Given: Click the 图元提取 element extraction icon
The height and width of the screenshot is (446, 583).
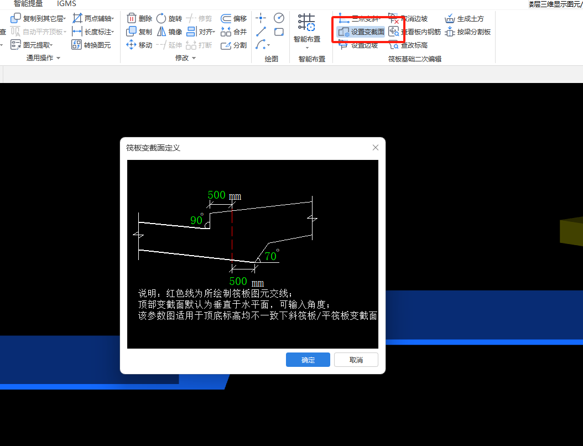Looking at the screenshot, I should click(x=15, y=45).
